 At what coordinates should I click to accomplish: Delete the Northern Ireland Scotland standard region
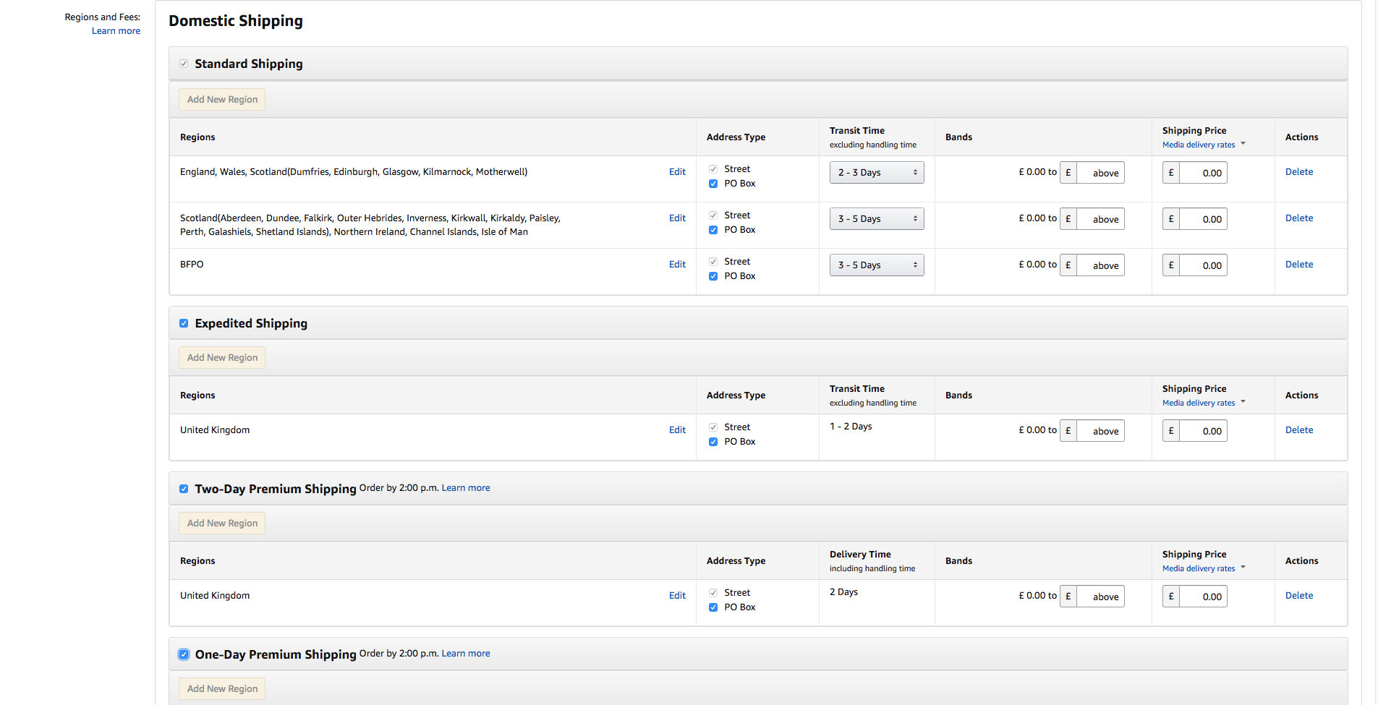pyautogui.click(x=1299, y=218)
